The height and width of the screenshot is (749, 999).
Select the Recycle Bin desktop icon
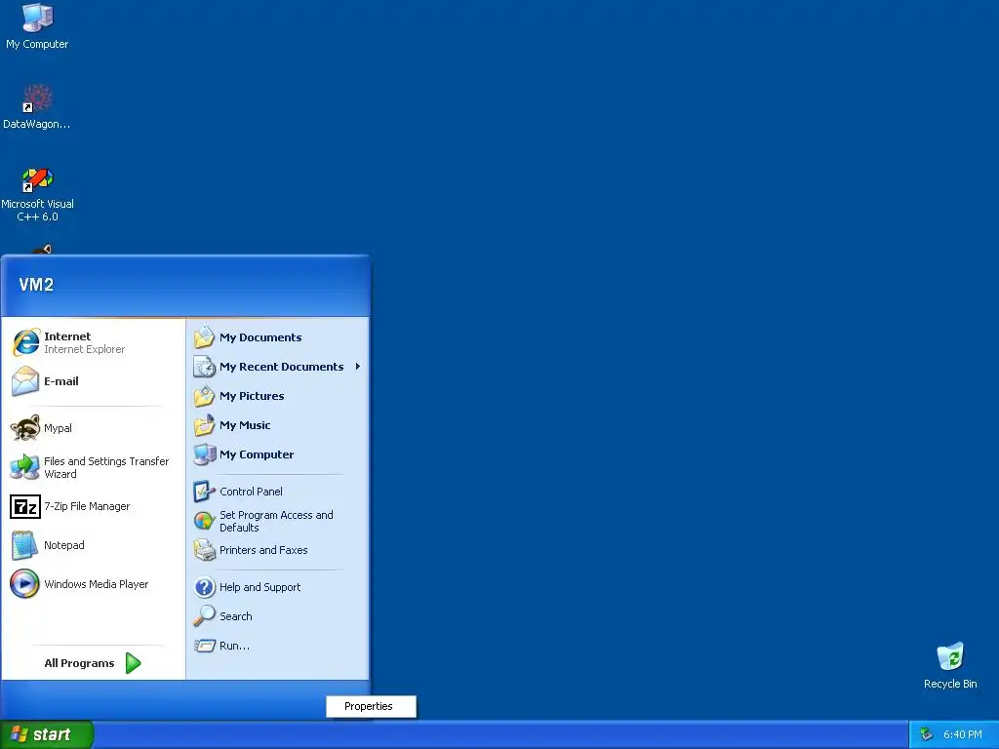click(950, 665)
